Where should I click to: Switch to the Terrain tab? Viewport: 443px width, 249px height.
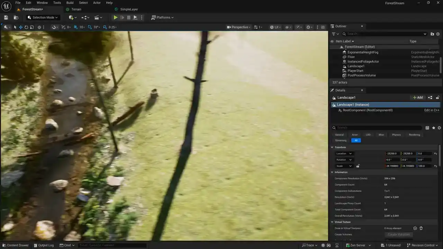point(76,9)
